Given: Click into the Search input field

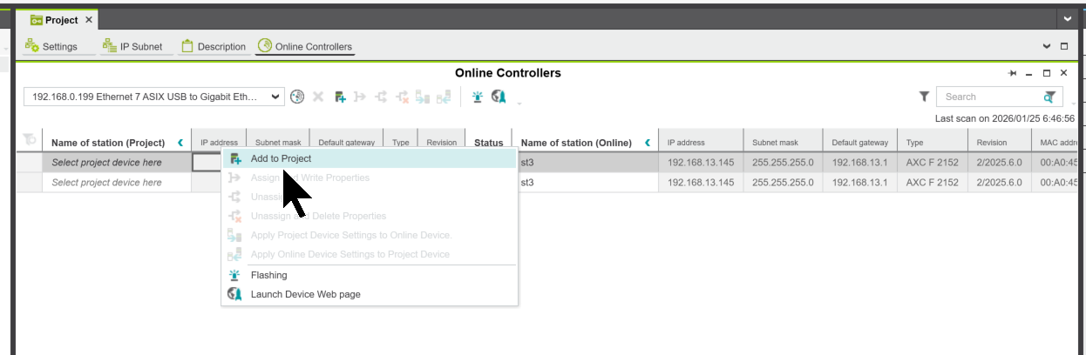Looking at the screenshot, I should 989,97.
